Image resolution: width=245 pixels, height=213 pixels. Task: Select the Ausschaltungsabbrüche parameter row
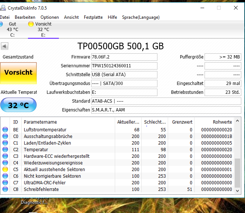[117, 136]
